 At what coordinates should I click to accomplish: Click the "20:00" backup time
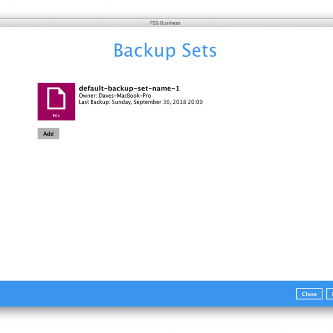pyautogui.click(x=195, y=102)
